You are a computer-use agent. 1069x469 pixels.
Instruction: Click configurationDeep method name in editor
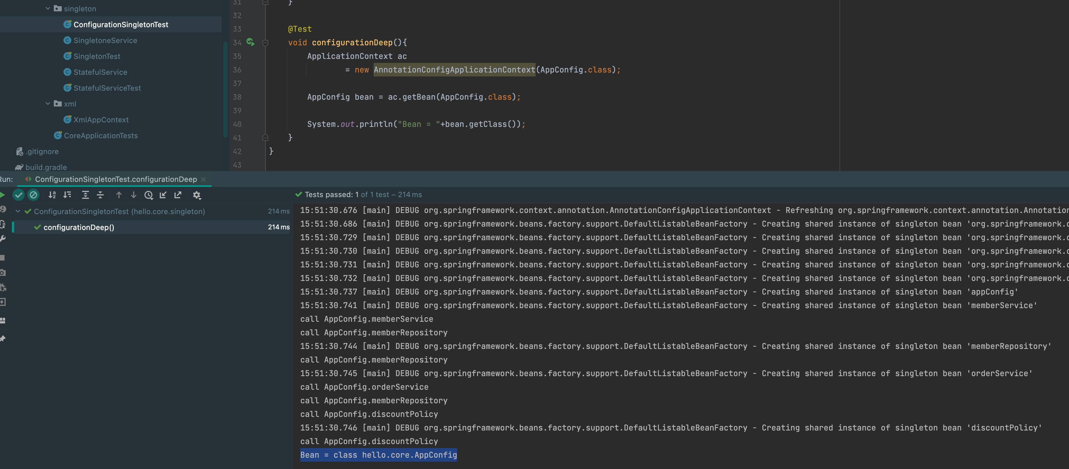[352, 42]
